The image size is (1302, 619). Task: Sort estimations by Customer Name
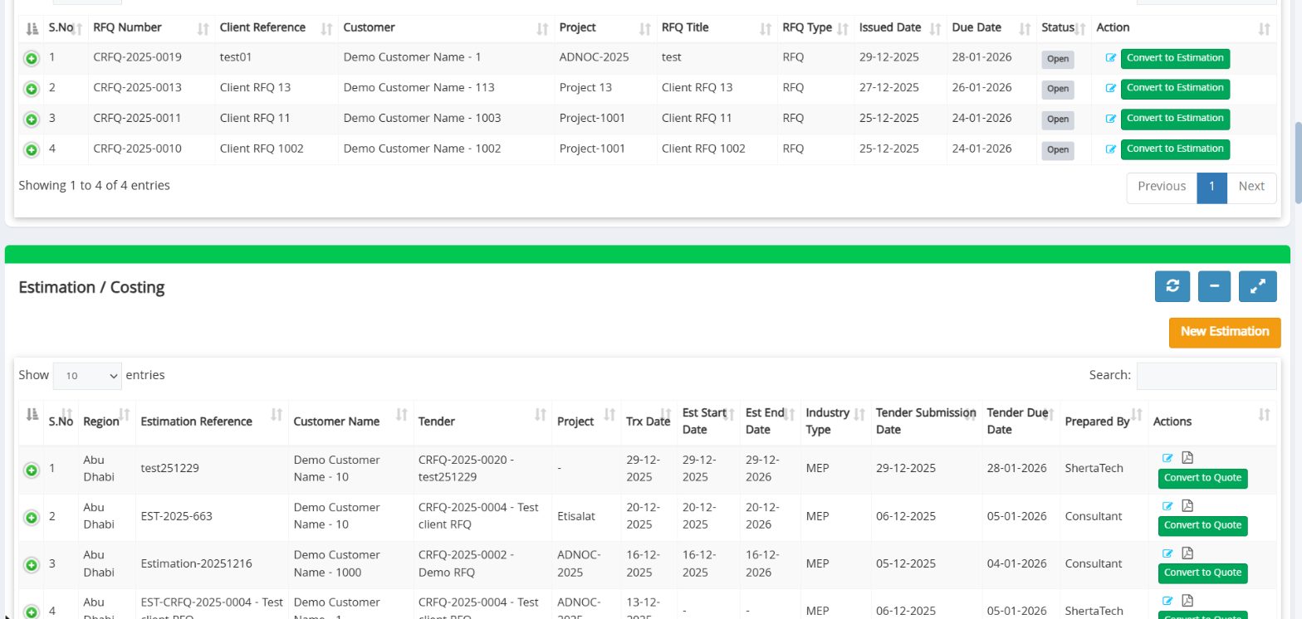[350, 422]
